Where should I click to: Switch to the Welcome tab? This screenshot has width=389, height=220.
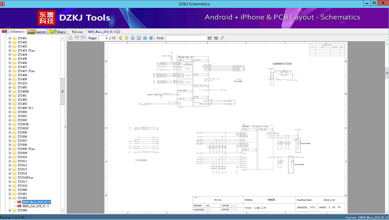[77, 32]
